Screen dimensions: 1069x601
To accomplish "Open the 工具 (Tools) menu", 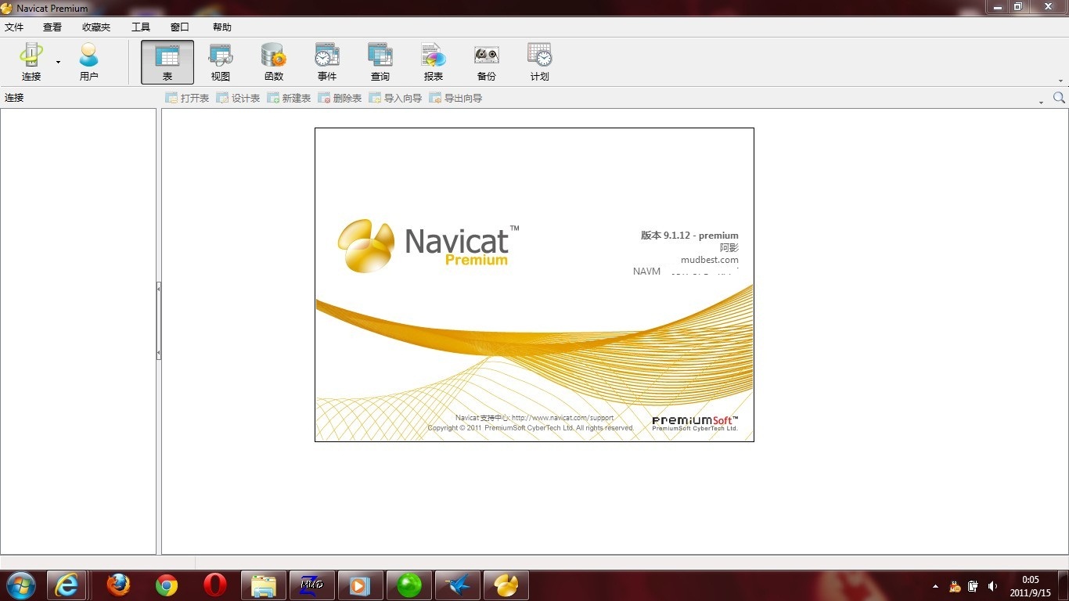I will click(141, 27).
